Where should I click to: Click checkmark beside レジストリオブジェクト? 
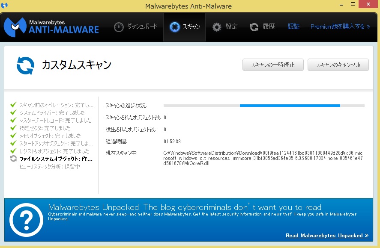click(x=13, y=151)
